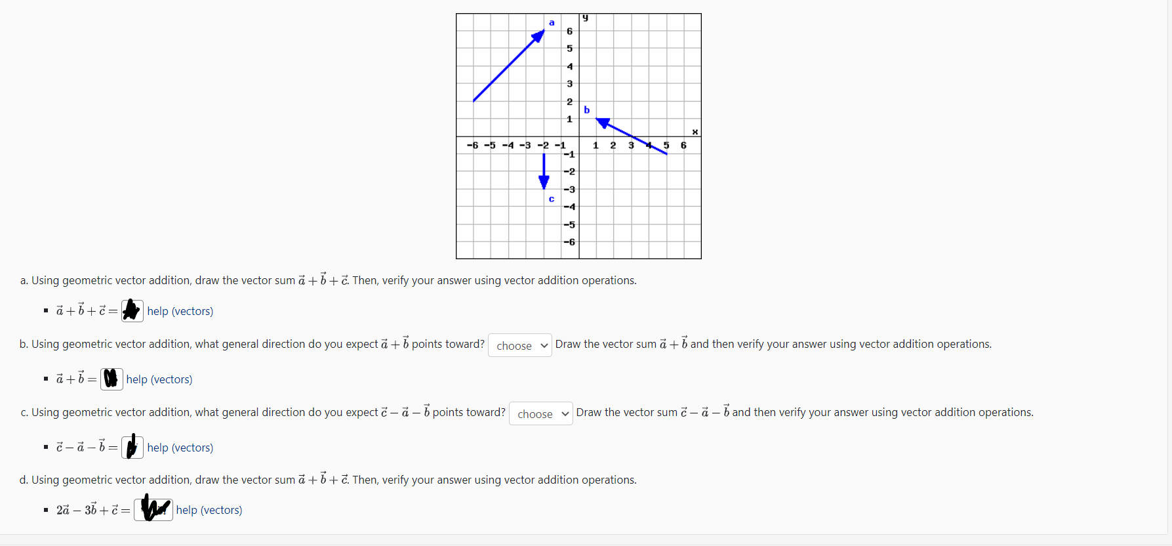Click the a+b answer input box
Image resolution: width=1172 pixels, height=546 pixels.
pos(111,379)
